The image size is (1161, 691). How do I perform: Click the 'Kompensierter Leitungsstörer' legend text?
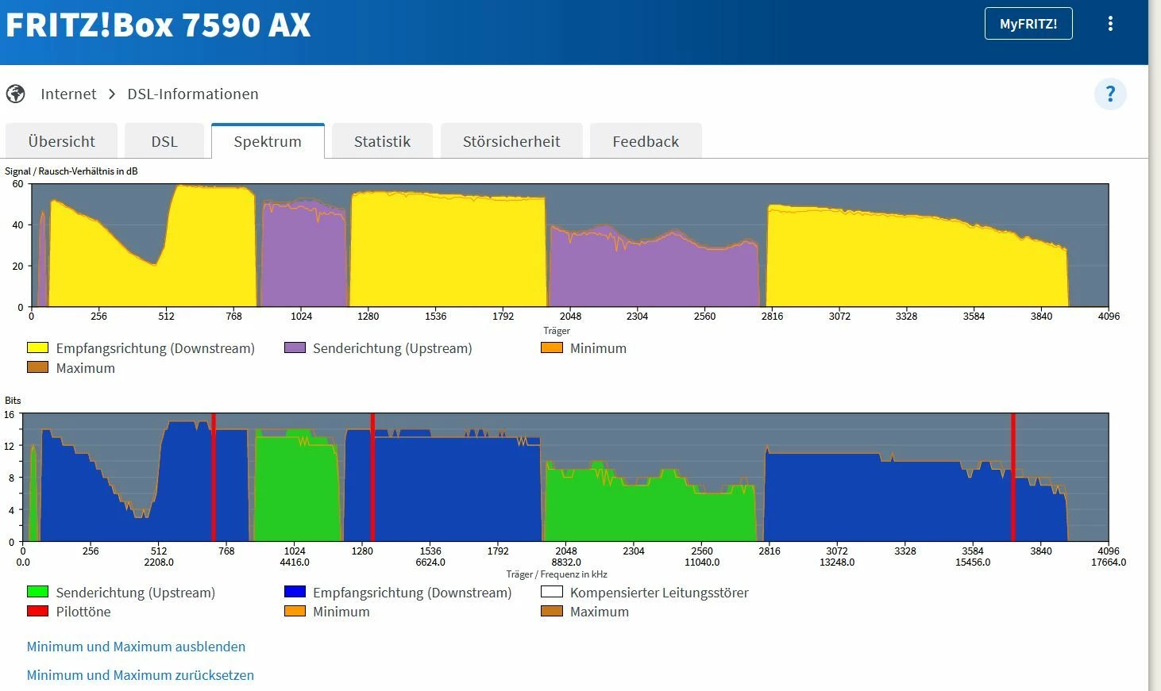click(659, 593)
